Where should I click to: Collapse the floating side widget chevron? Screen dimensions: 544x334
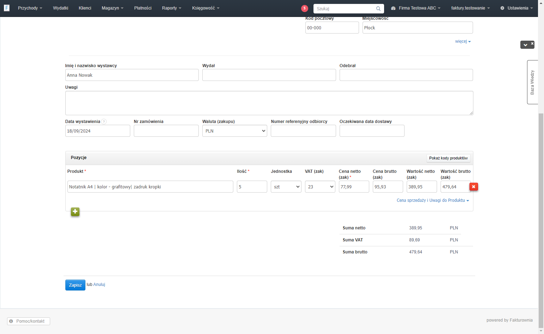525,45
